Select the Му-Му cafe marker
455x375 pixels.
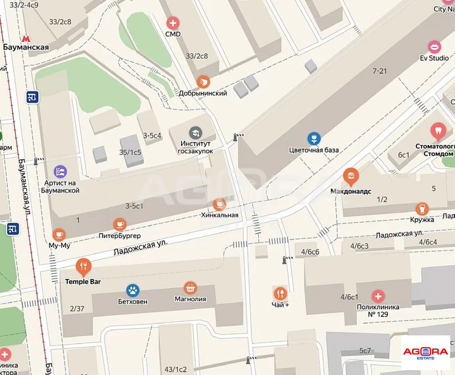pos(59,235)
